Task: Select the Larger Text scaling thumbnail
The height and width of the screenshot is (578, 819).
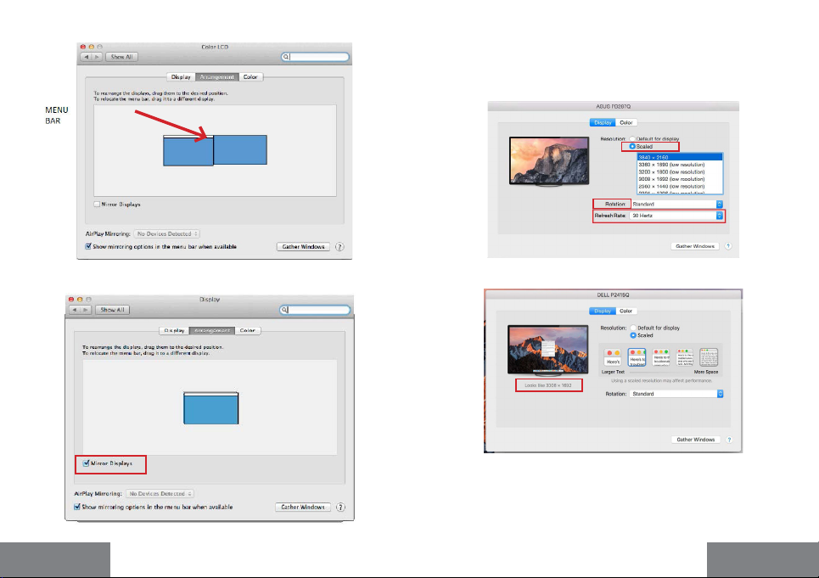Action: click(613, 359)
